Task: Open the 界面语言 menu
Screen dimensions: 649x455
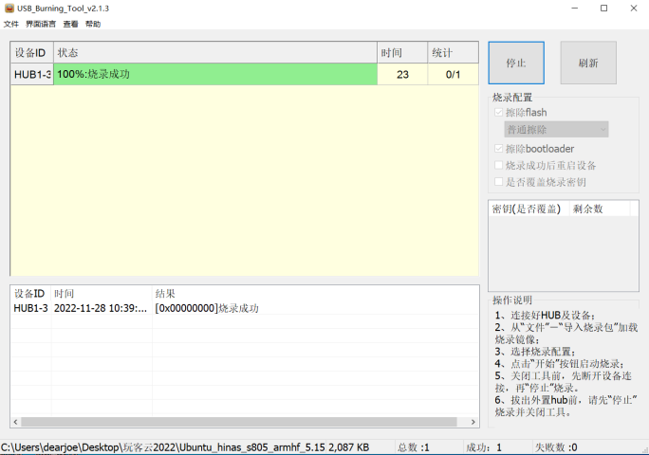Action: point(41,24)
